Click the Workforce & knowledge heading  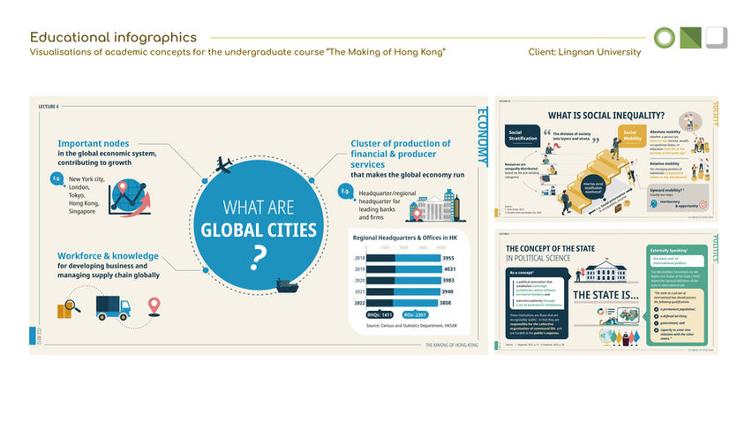[x=108, y=255]
